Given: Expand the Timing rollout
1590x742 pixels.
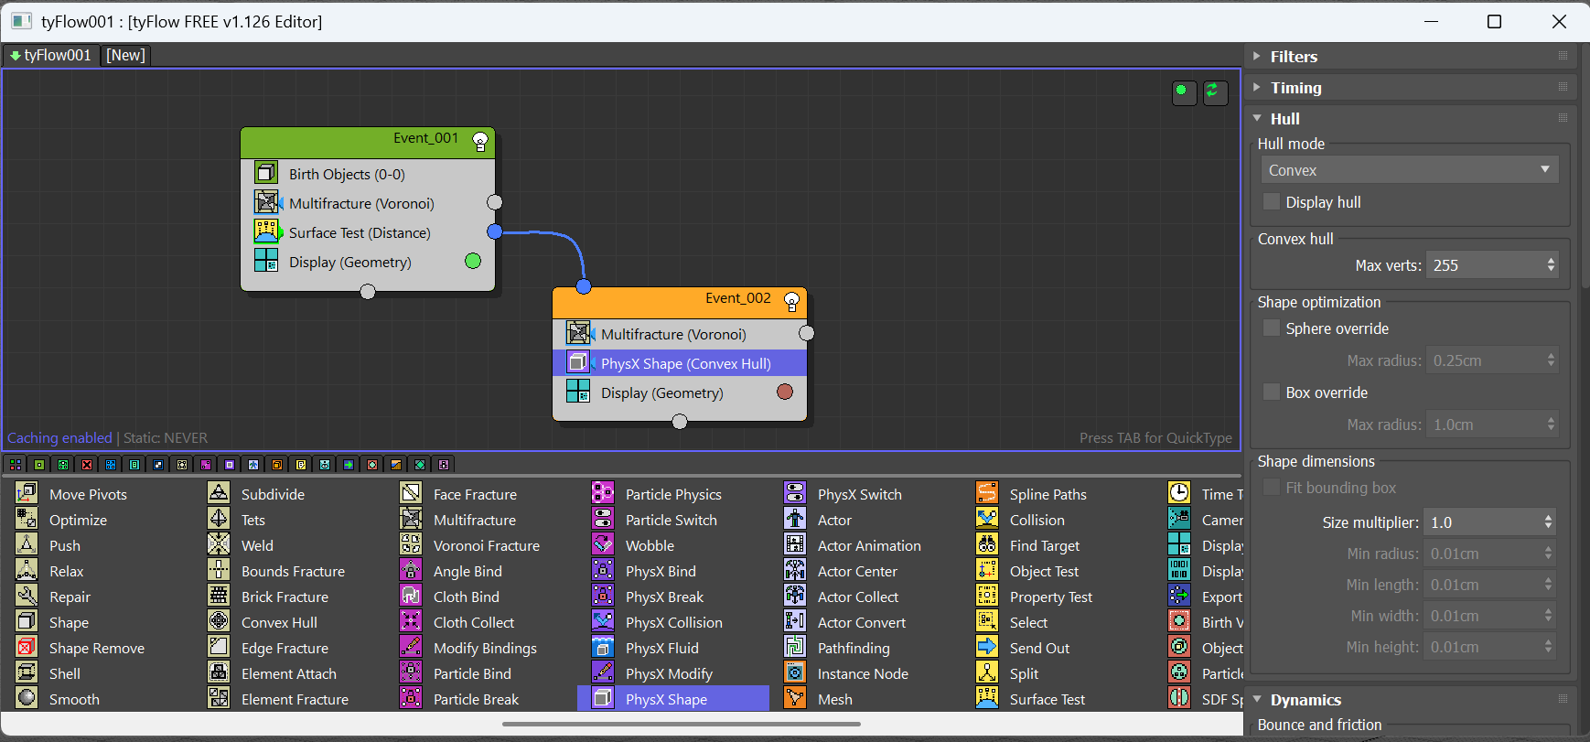Looking at the screenshot, I should point(1258,88).
